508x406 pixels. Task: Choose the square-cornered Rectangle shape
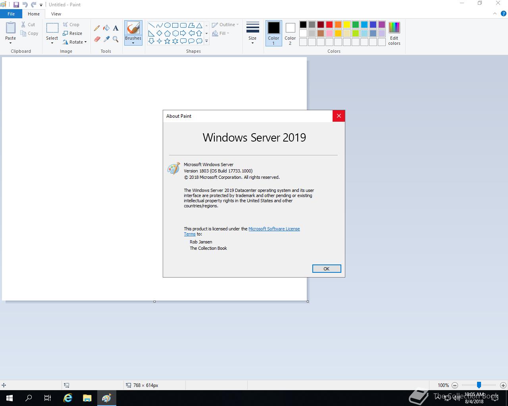click(175, 25)
